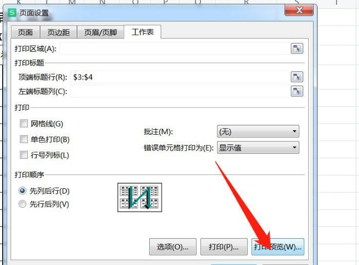Toggle the 单色打印(B) checkbox
Image resolution: width=359 pixels, height=265 pixels.
tap(23, 139)
